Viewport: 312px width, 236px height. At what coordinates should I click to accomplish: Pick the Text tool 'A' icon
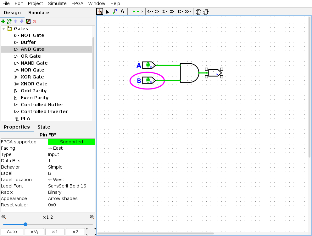(122, 12)
